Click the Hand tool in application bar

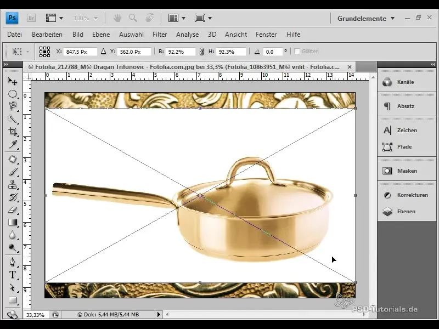[117, 18]
